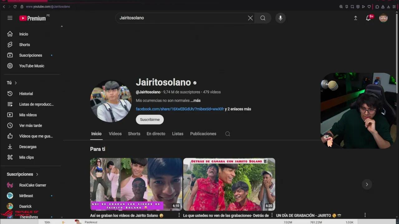Go back with the browser back arrow
This screenshot has width=399, height=224.
click(4, 7)
